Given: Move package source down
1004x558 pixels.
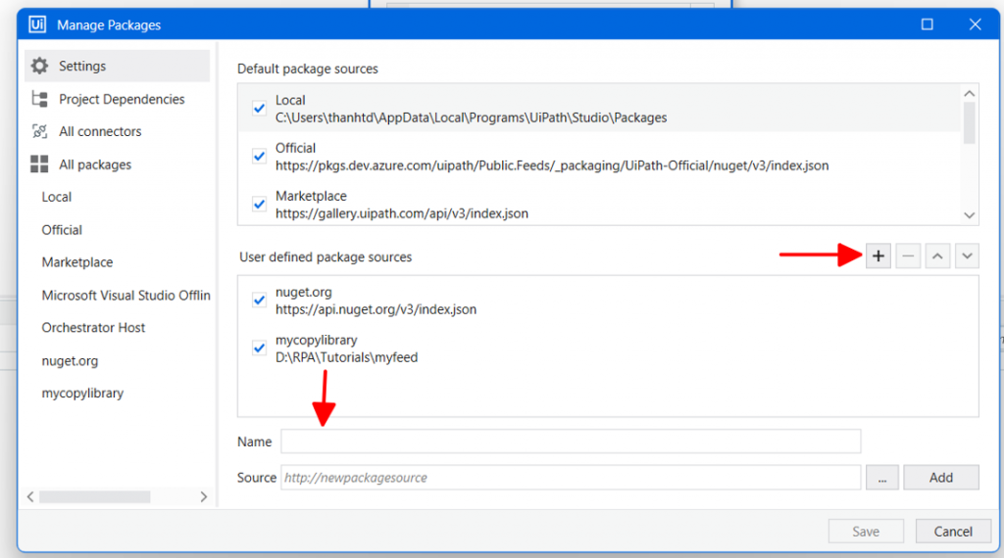Looking at the screenshot, I should click(967, 256).
